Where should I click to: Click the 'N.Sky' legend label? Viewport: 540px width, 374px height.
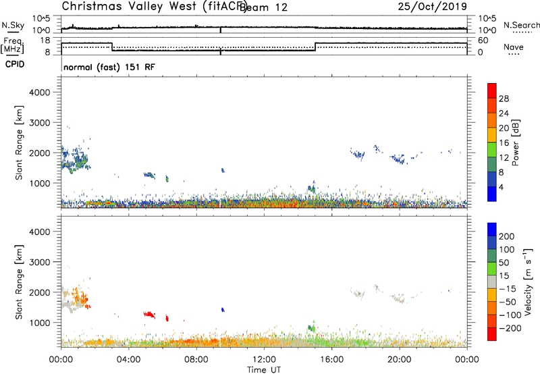click(13, 25)
